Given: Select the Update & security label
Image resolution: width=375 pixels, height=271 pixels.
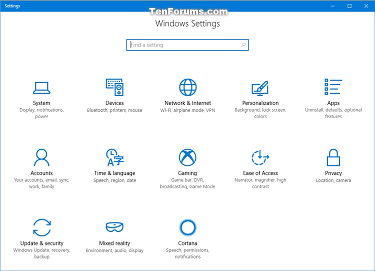Looking at the screenshot, I should [x=42, y=243].
